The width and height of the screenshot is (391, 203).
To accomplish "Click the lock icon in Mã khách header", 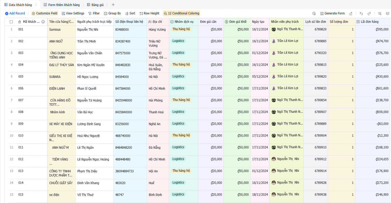I will [x=20, y=22].
